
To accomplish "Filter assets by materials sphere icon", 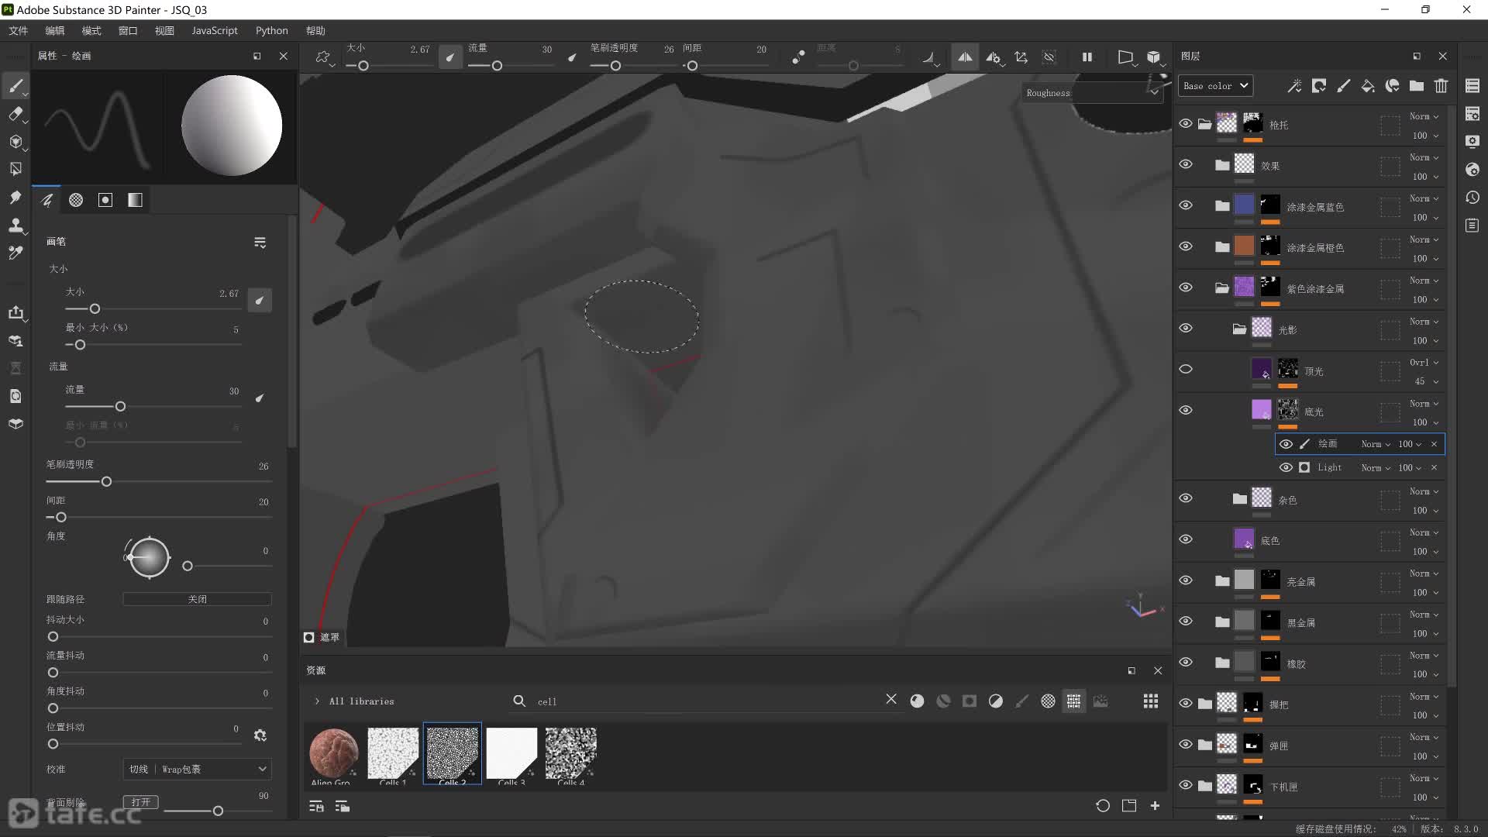I will tap(917, 701).
